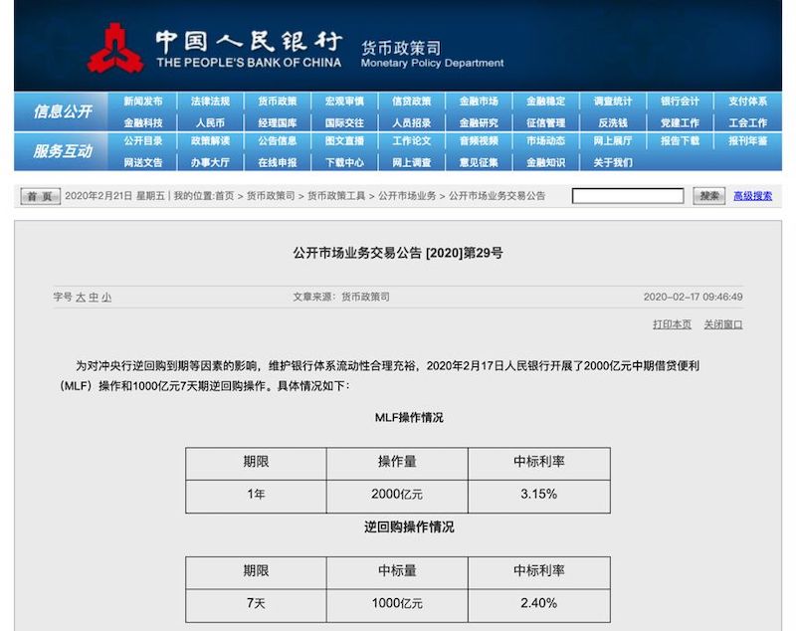
Task: Select the 服务互动 section header
Action: point(63,151)
